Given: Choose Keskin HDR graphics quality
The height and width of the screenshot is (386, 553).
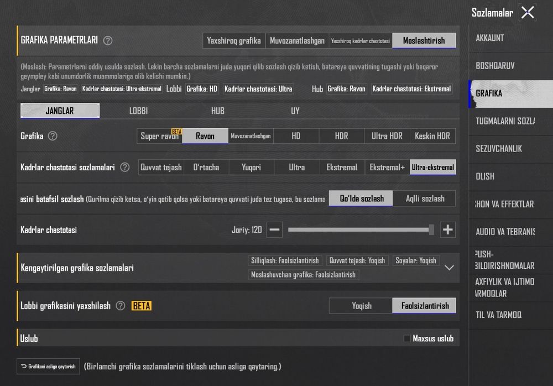Looking at the screenshot, I should coord(433,136).
